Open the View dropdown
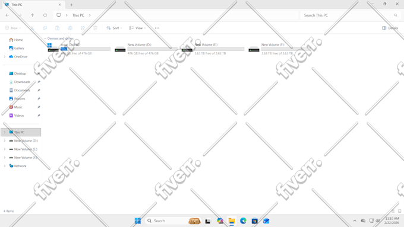404x227 pixels. [x=138, y=28]
